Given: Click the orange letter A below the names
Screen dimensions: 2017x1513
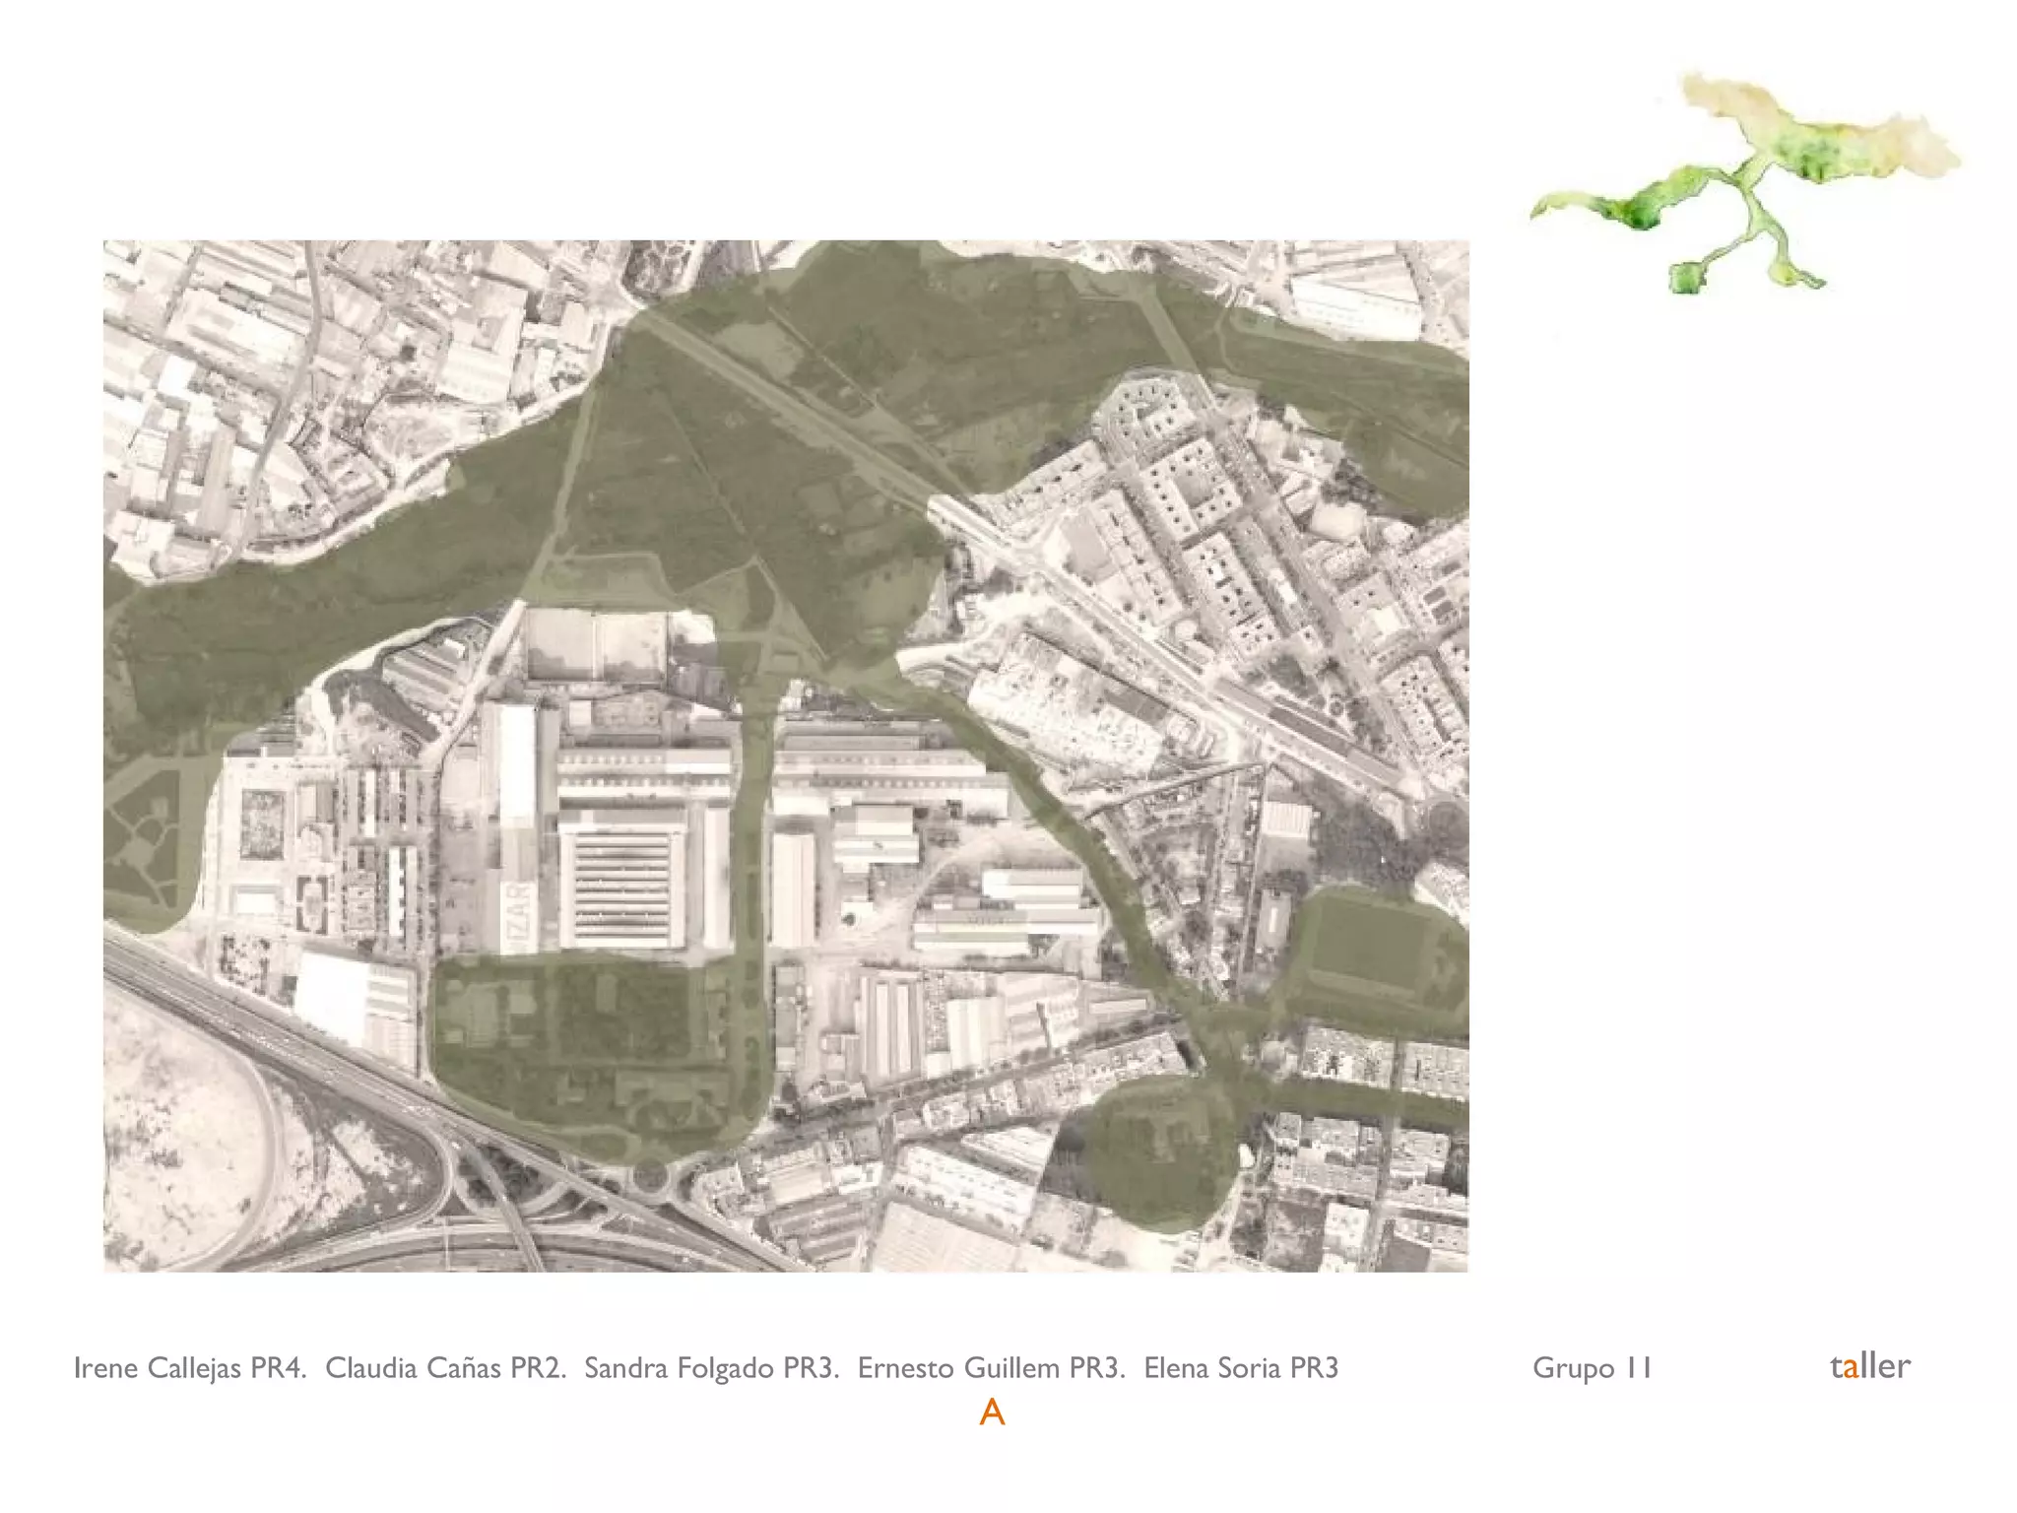Looking at the screenshot, I should point(992,1414).
